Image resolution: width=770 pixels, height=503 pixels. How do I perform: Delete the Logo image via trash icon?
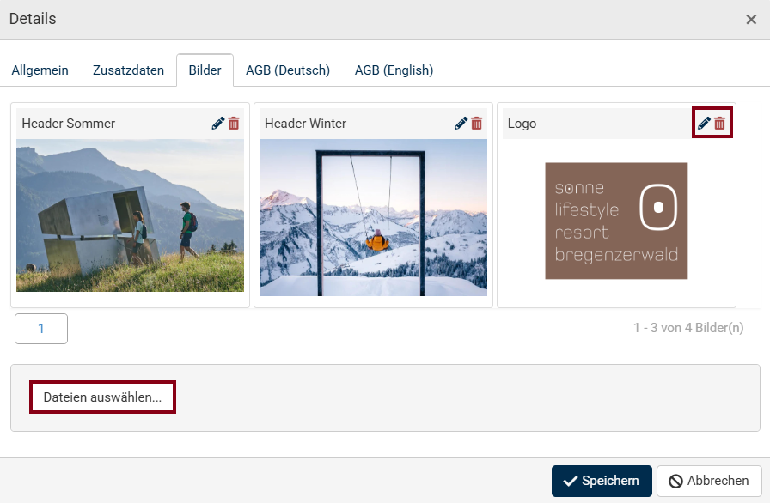(720, 123)
